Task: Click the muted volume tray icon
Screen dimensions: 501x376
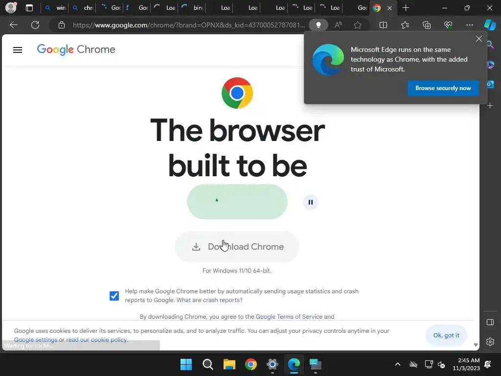Action: [442, 364]
